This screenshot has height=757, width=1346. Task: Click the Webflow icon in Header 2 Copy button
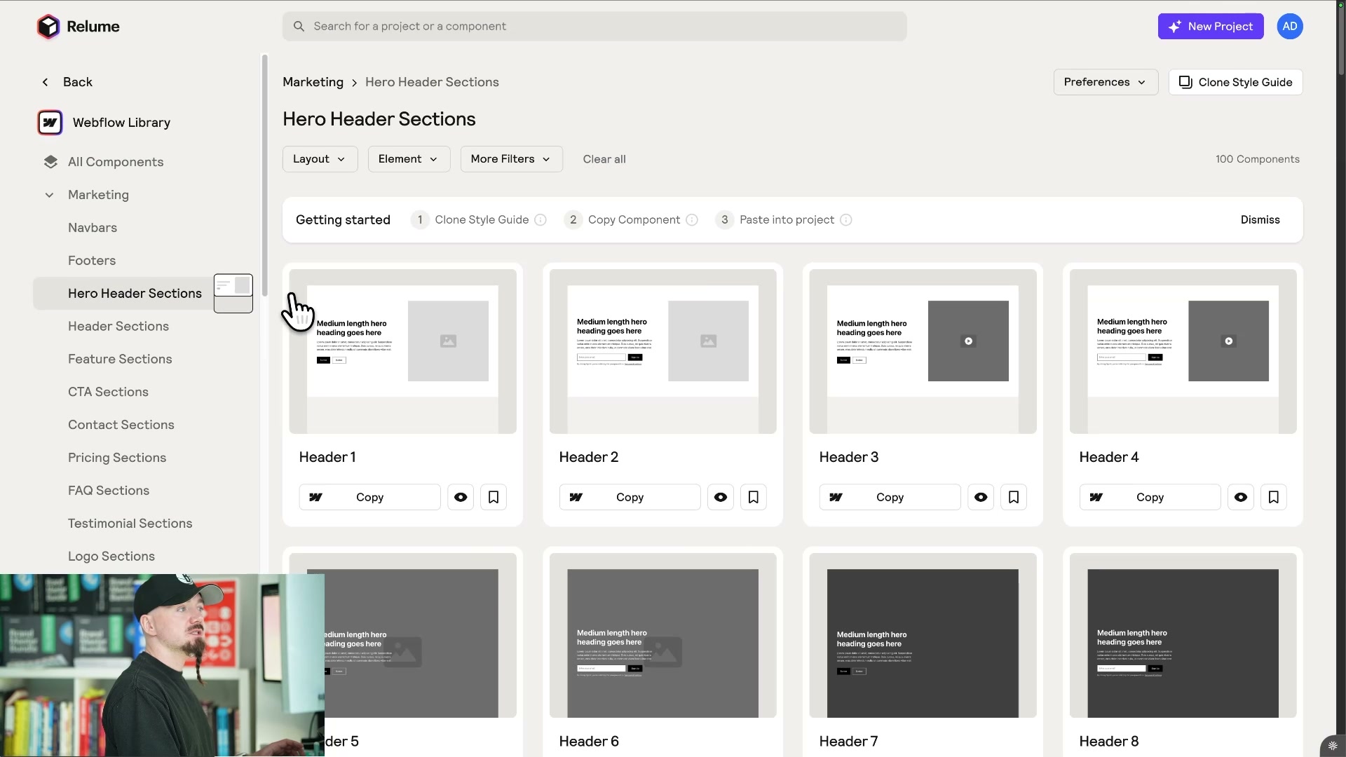click(576, 497)
